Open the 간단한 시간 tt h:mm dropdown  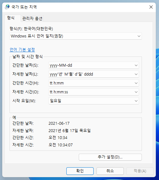pyautogui.click(x=94, y=83)
